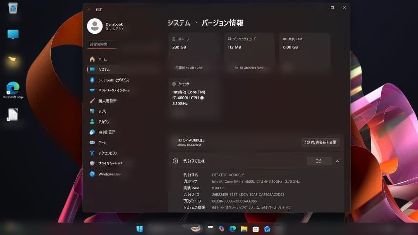Click the Windows Update icon in sidebar
Image resolution: width=418 pixels, height=235 pixels.
[93, 174]
